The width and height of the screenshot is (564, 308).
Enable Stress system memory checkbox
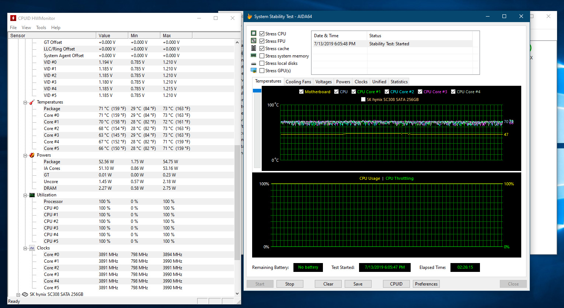click(262, 56)
